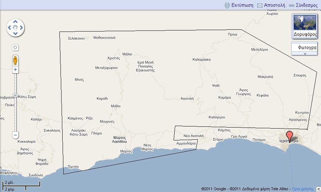The image size is (321, 192).
Task: Click the Ποτάμοι label
Action: click(x=259, y=140)
